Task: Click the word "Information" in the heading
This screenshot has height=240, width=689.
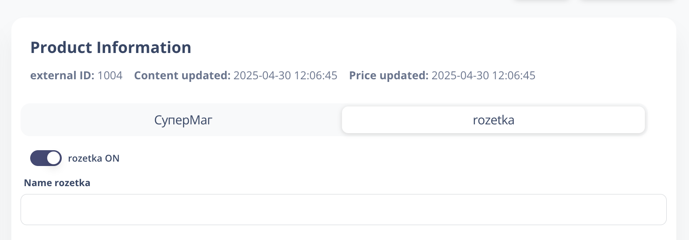Action: click(144, 48)
